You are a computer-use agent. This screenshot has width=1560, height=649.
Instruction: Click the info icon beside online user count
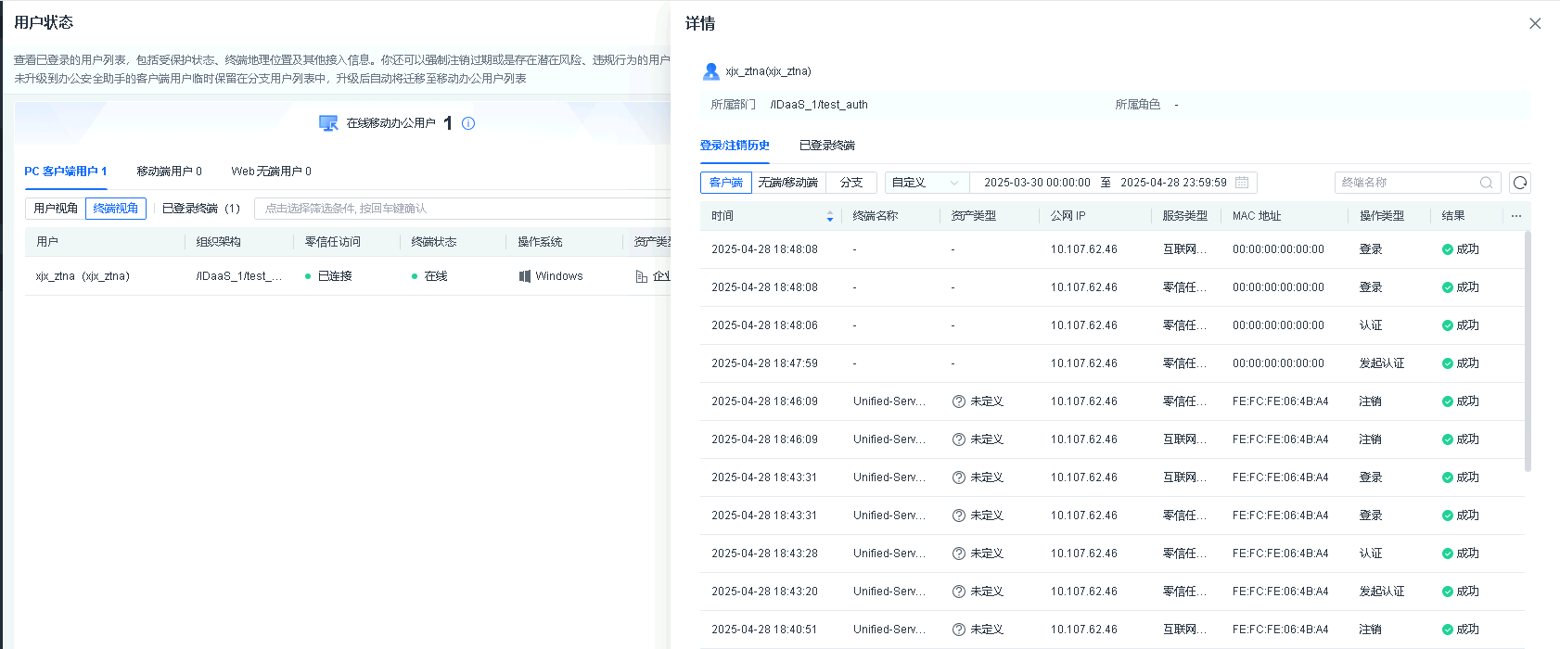tap(468, 123)
